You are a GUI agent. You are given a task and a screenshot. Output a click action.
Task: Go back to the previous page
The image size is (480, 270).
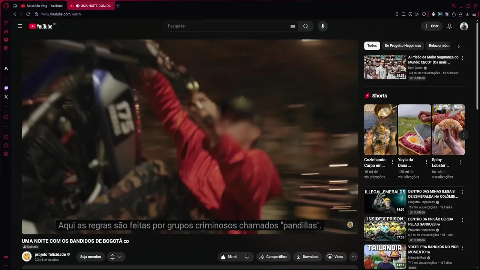click(15, 14)
